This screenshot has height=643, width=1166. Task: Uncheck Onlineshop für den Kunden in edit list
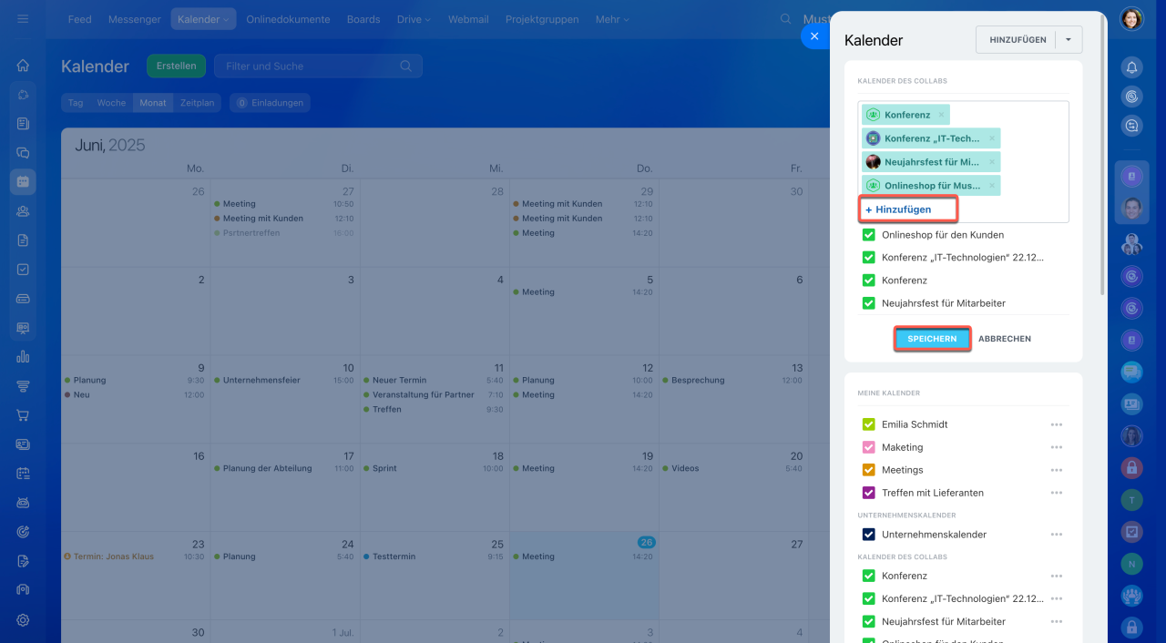(x=868, y=234)
